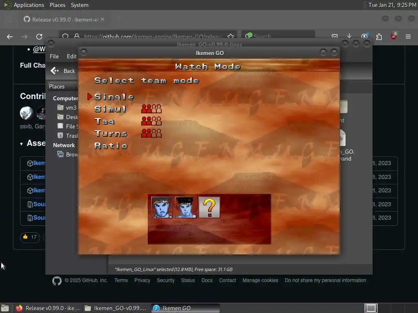Click the Pocket save icon
Image resolution: width=418 pixels, height=313 pixels.
(335, 36)
